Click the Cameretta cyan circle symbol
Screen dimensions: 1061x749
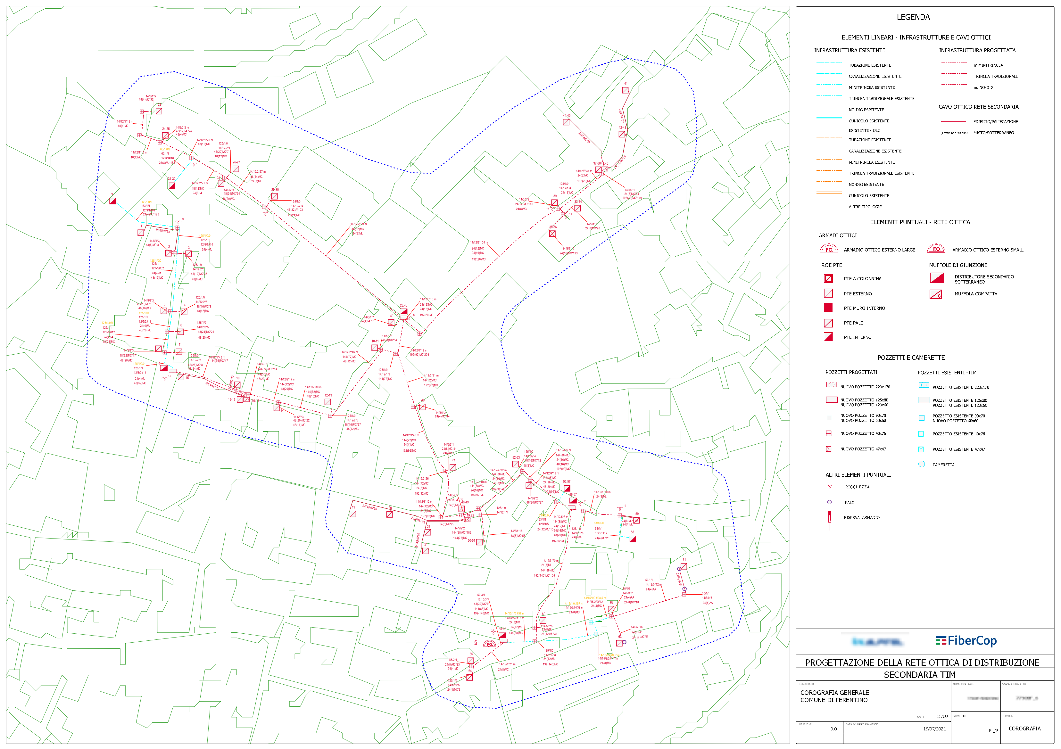(x=921, y=465)
